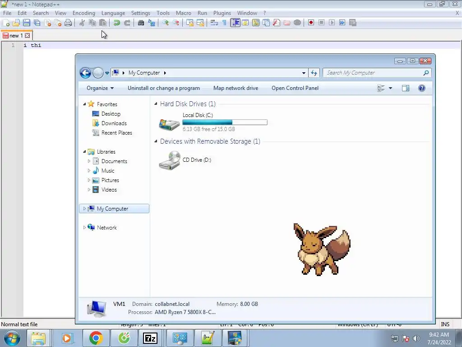Image resolution: width=462 pixels, height=347 pixels.
Task: Save the current file via toolbar
Action: tap(27, 23)
